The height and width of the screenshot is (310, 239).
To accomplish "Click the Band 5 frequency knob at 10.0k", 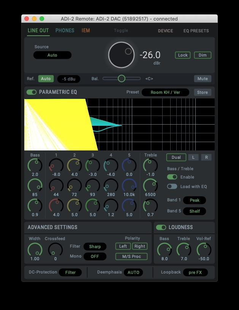I will tap(129, 185).
